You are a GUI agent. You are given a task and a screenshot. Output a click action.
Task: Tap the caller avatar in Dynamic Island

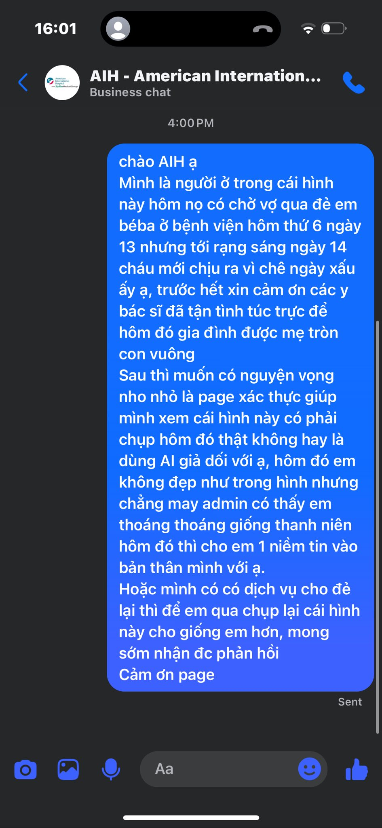[x=118, y=29]
